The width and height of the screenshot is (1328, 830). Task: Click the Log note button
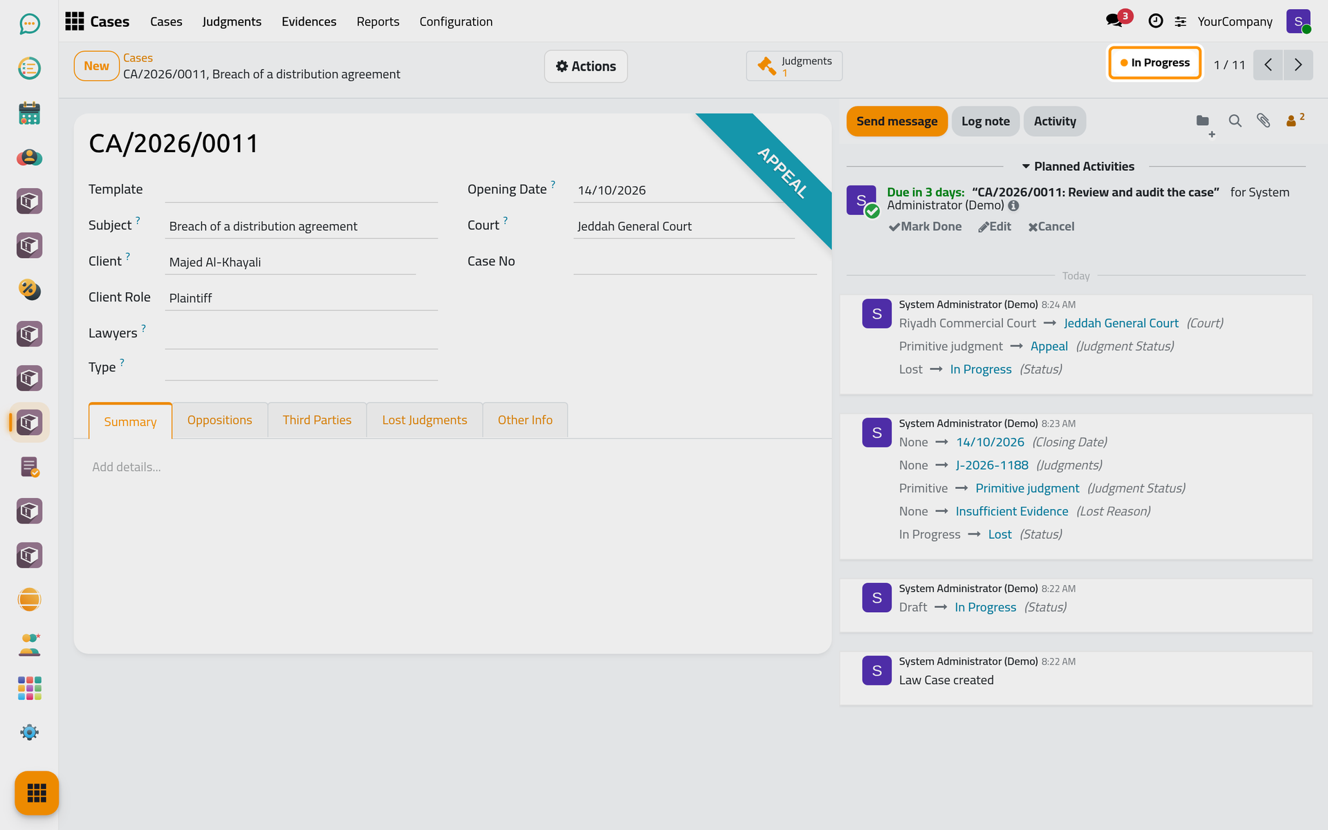985,121
